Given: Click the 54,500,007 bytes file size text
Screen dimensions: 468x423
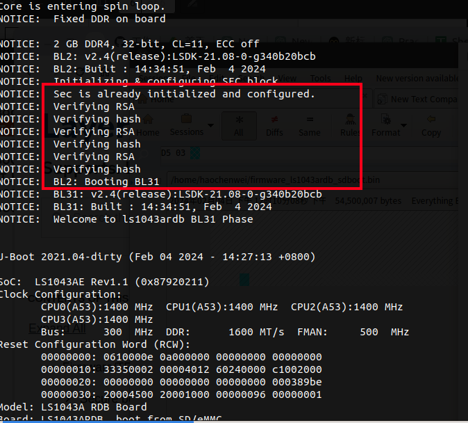Looking at the screenshot, I should (x=368, y=201).
